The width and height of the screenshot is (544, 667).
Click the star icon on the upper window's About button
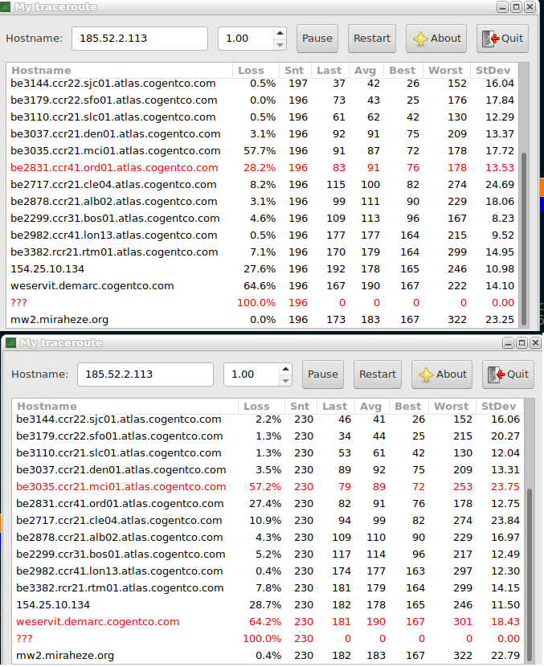(420, 39)
